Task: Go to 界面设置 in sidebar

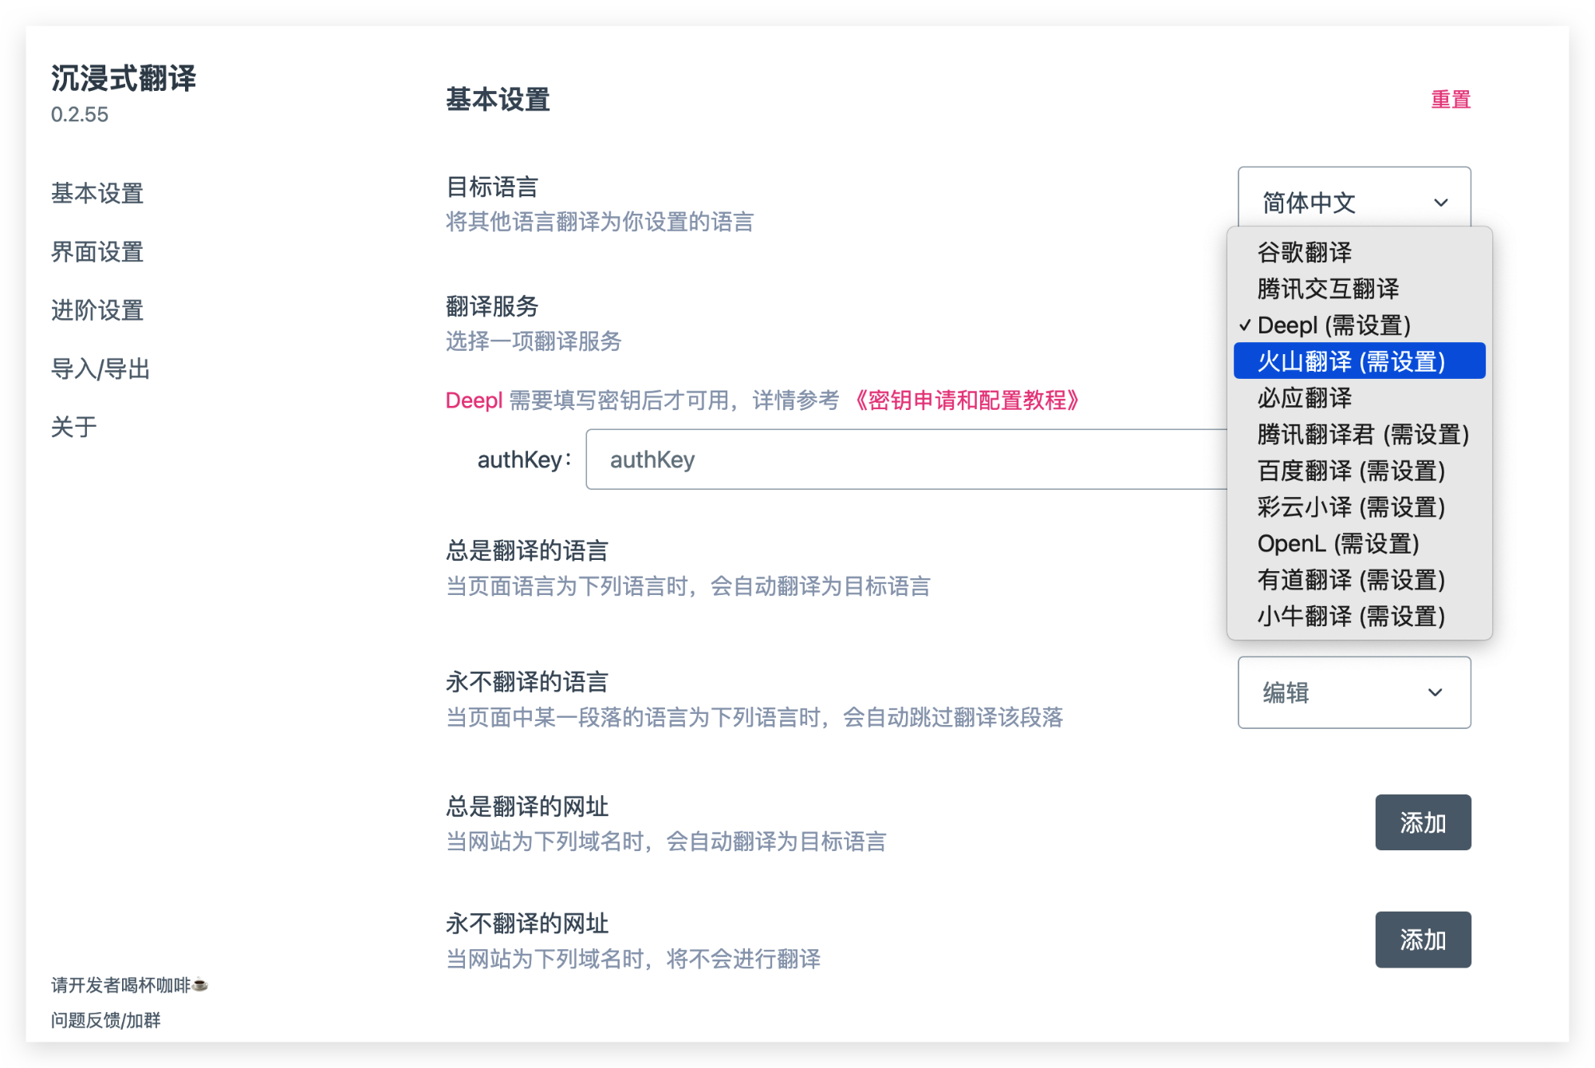Action: coord(97,252)
